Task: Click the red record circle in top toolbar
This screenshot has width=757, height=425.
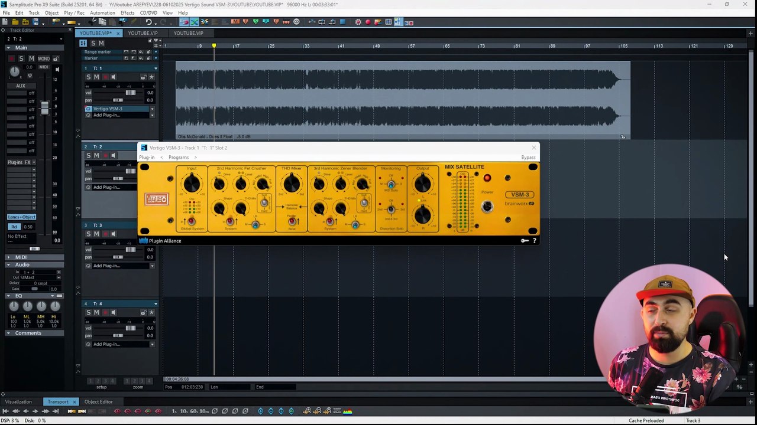Action: tap(368, 22)
